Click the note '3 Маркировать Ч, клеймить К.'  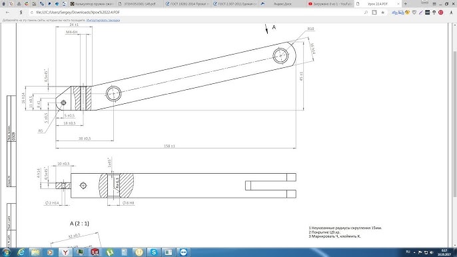(x=334, y=236)
